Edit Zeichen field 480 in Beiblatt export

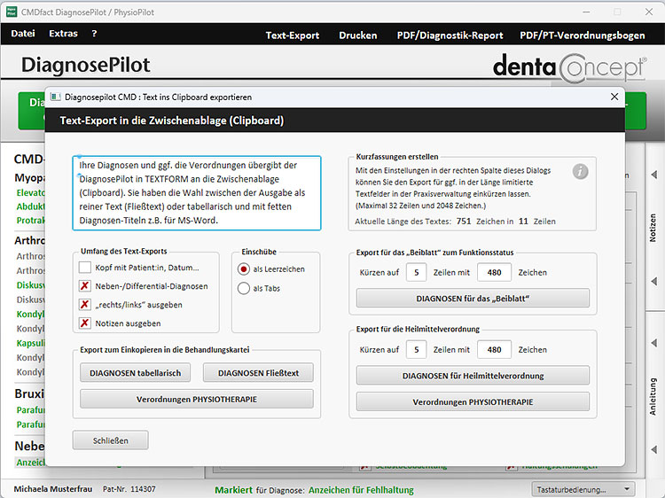click(494, 273)
